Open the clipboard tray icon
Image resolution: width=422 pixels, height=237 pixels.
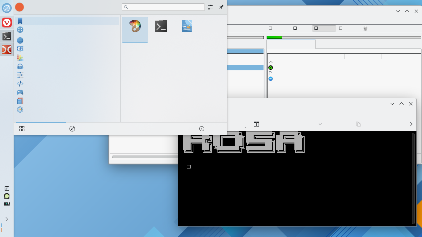tap(7, 188)
